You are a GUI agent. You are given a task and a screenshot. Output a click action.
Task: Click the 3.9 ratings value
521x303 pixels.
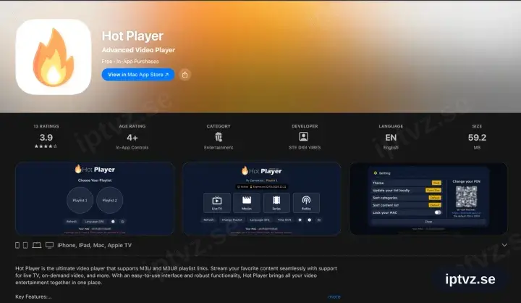click(x=46, y=138)
